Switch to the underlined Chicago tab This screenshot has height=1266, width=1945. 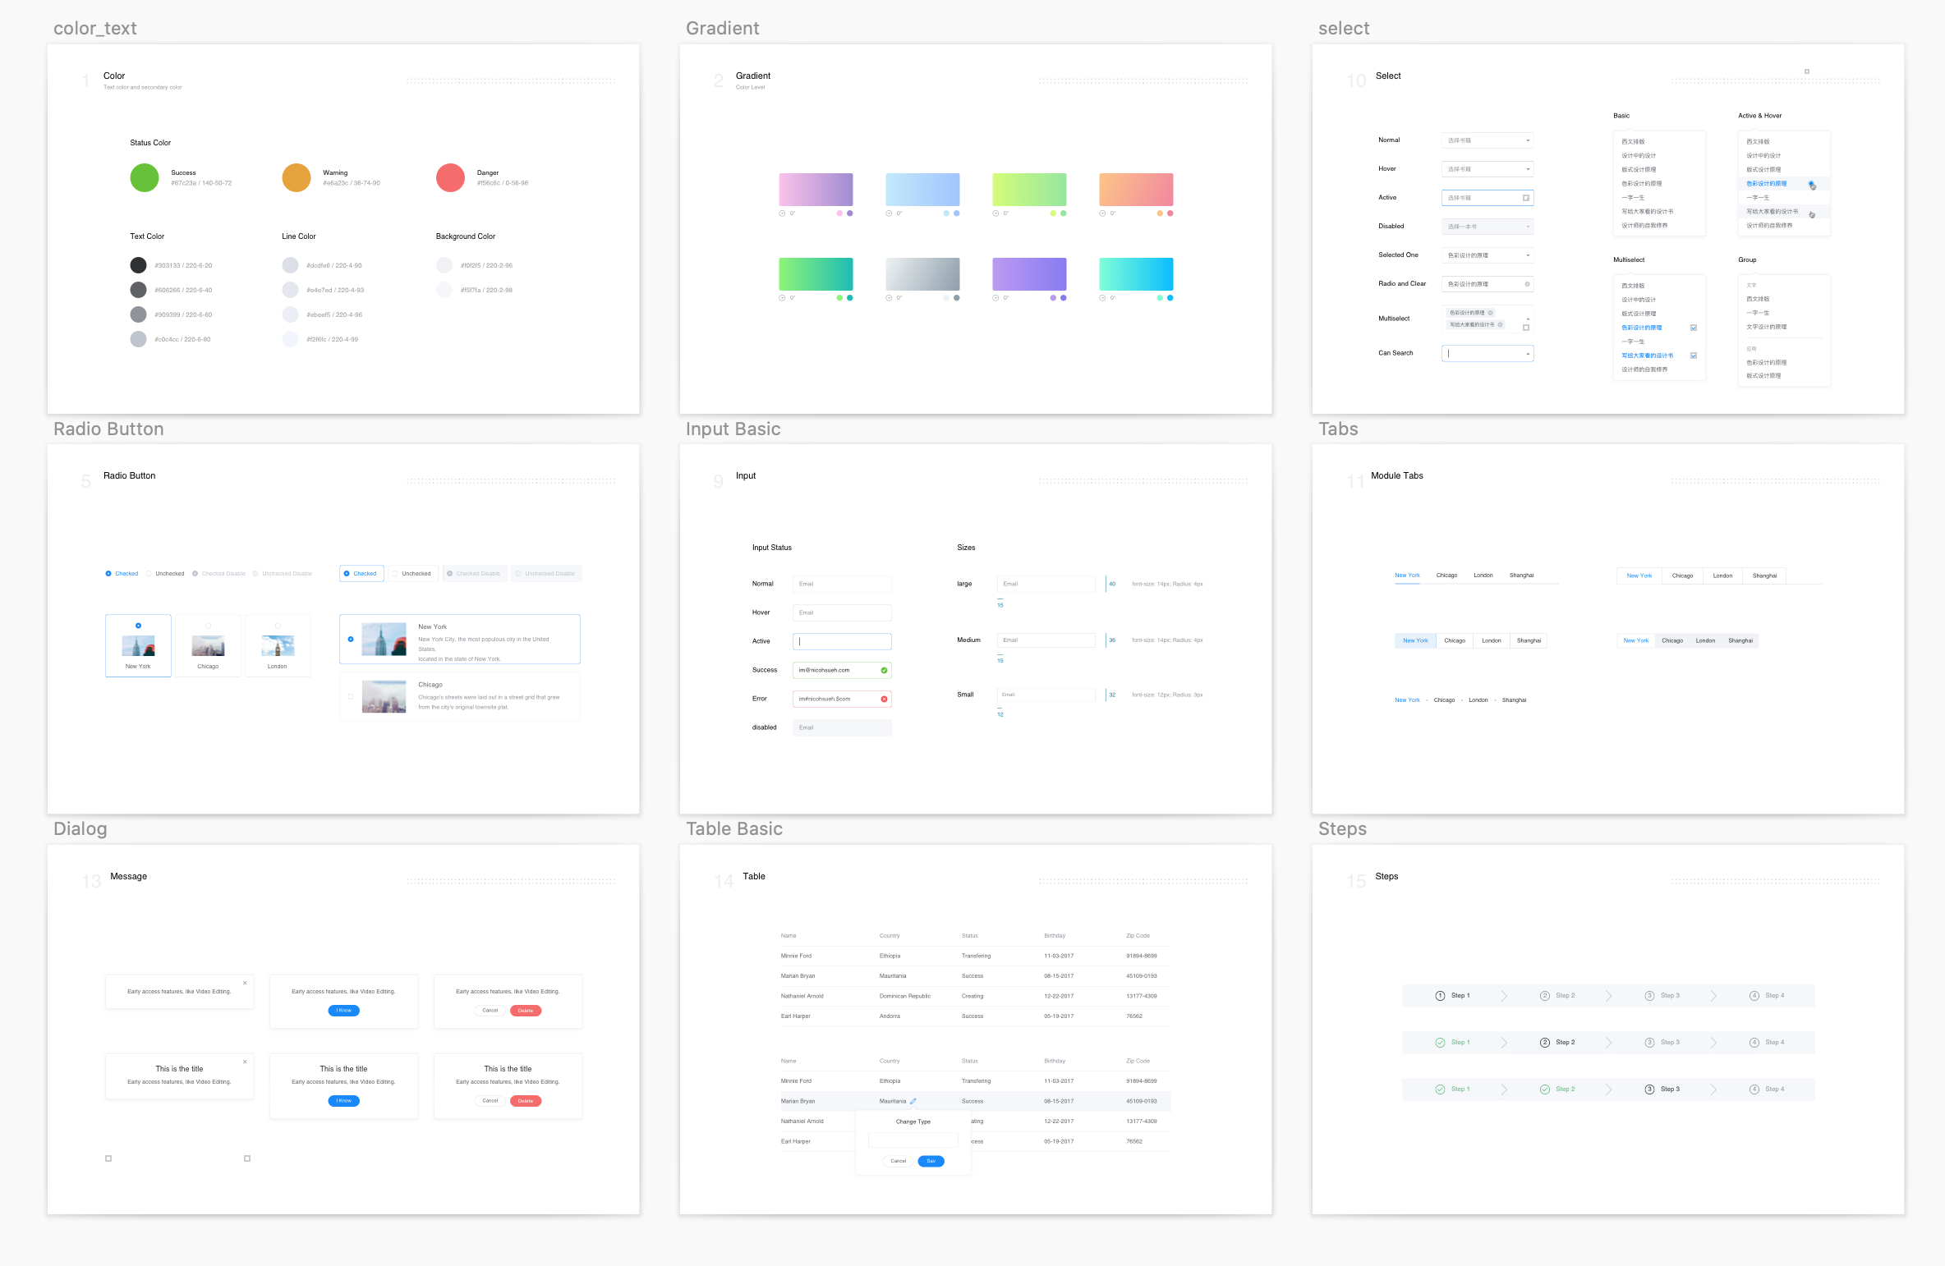[x=1446, y=576]
